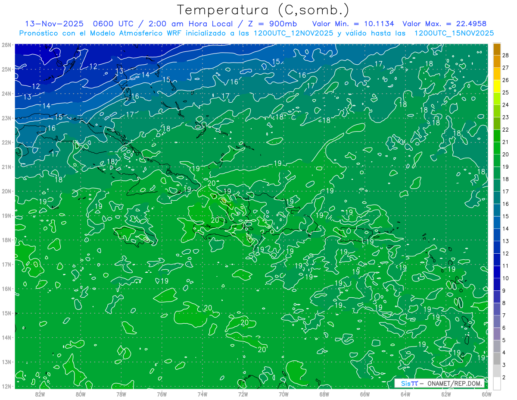
Task: Click the "80W" longitude axis label
Action: point(81,394)
